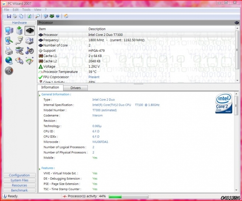
Task: Open the View menu
Action: click(37, 10)
